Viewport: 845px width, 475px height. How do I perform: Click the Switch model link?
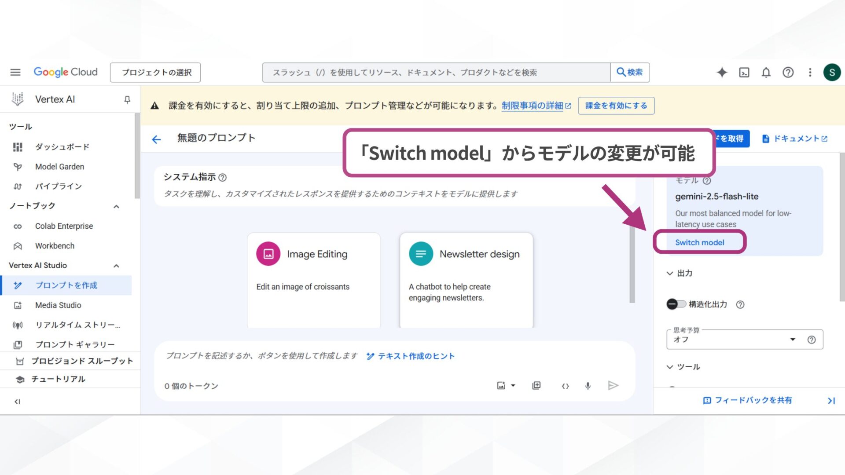700,242
